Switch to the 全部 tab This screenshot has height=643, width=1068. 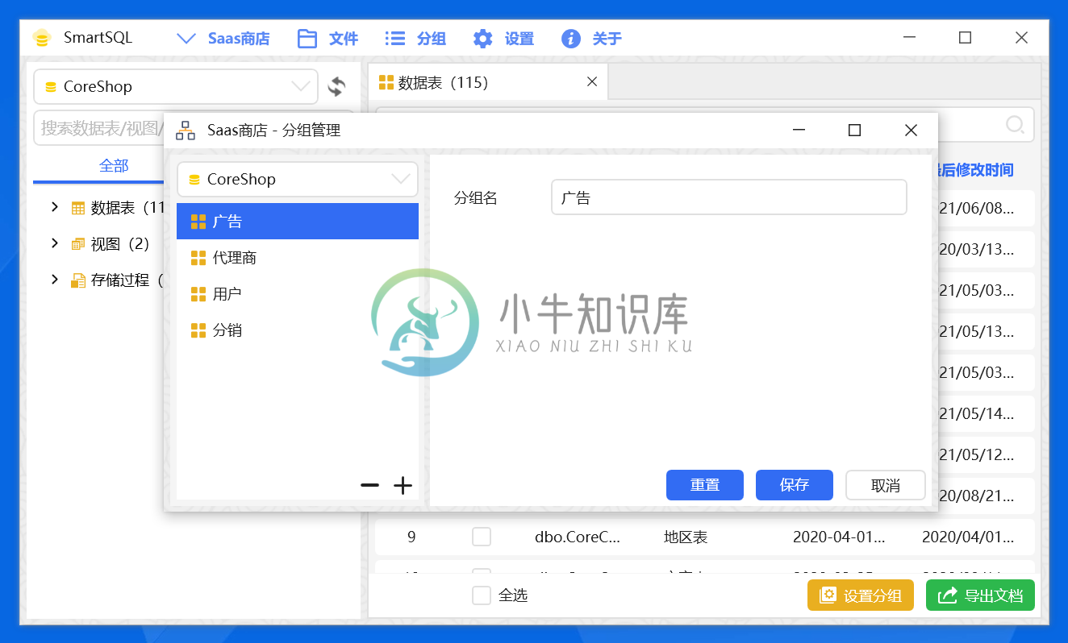[114, 166]
